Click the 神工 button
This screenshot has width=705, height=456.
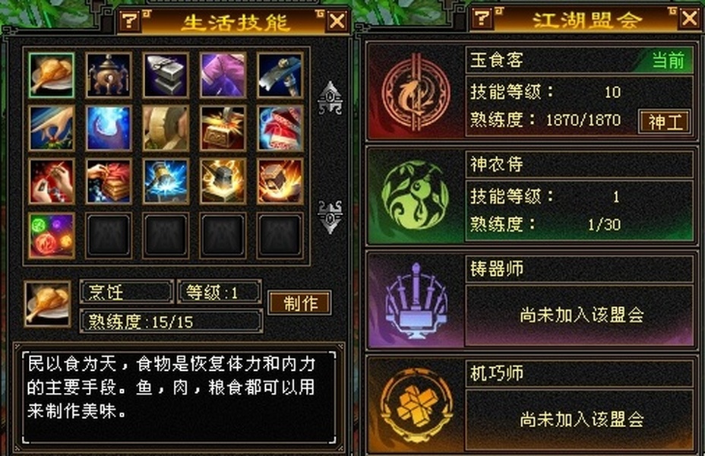tap(665, 122)
